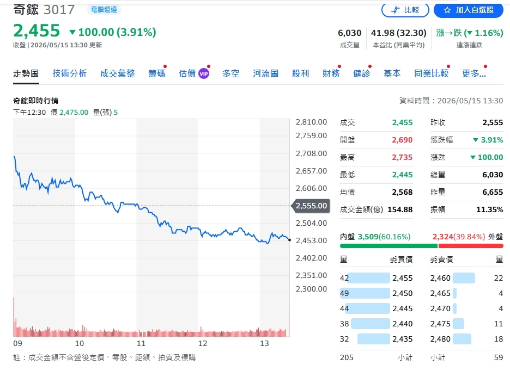The width and height of the screenshot is (510, 371).
Task: Click the 開盤 value 2,690
Action: pos(402,140)
